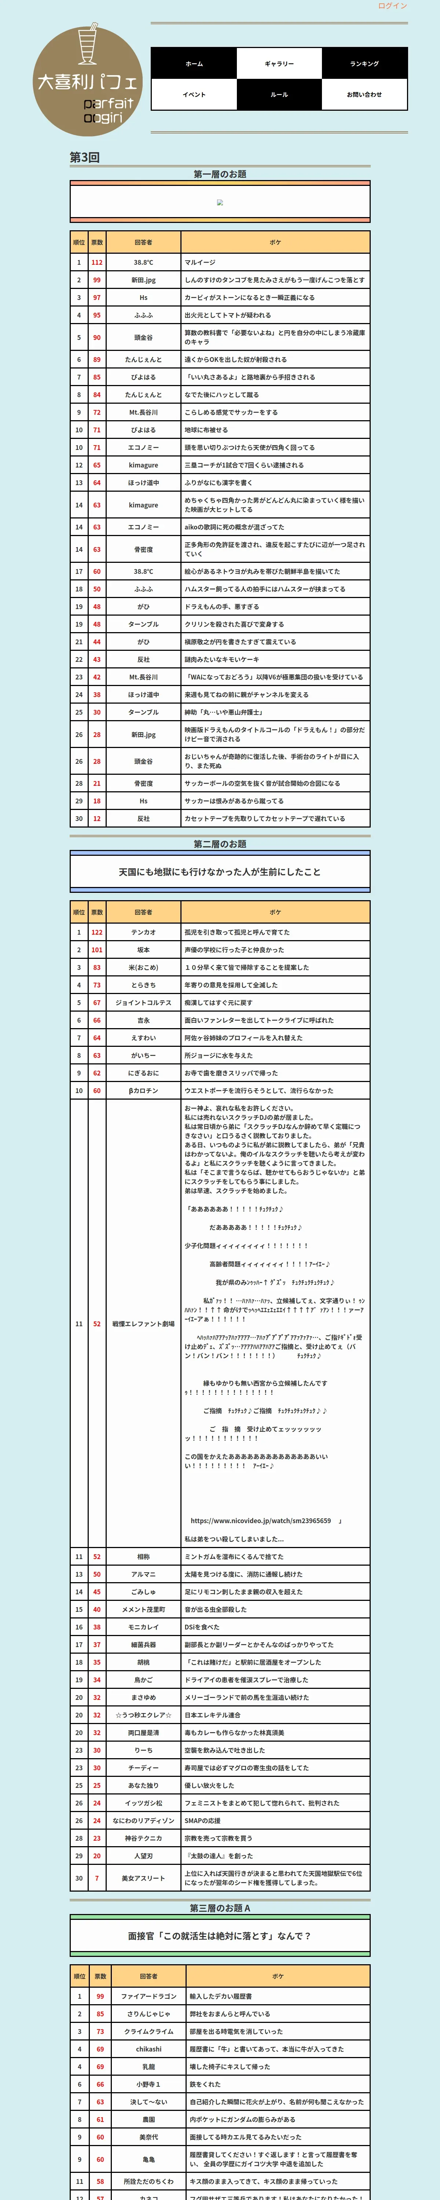Screen dimensions: 440x2200
Task: Click the 第3回 heading
Action: pos(85,157)
